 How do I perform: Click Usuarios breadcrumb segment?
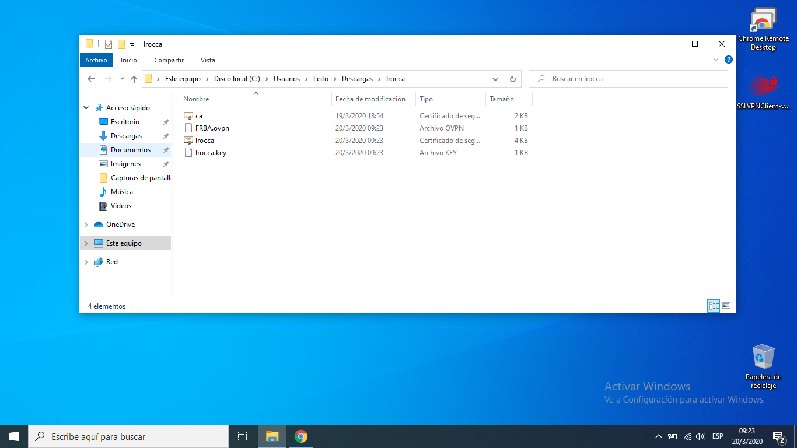(x=286, y=79)
